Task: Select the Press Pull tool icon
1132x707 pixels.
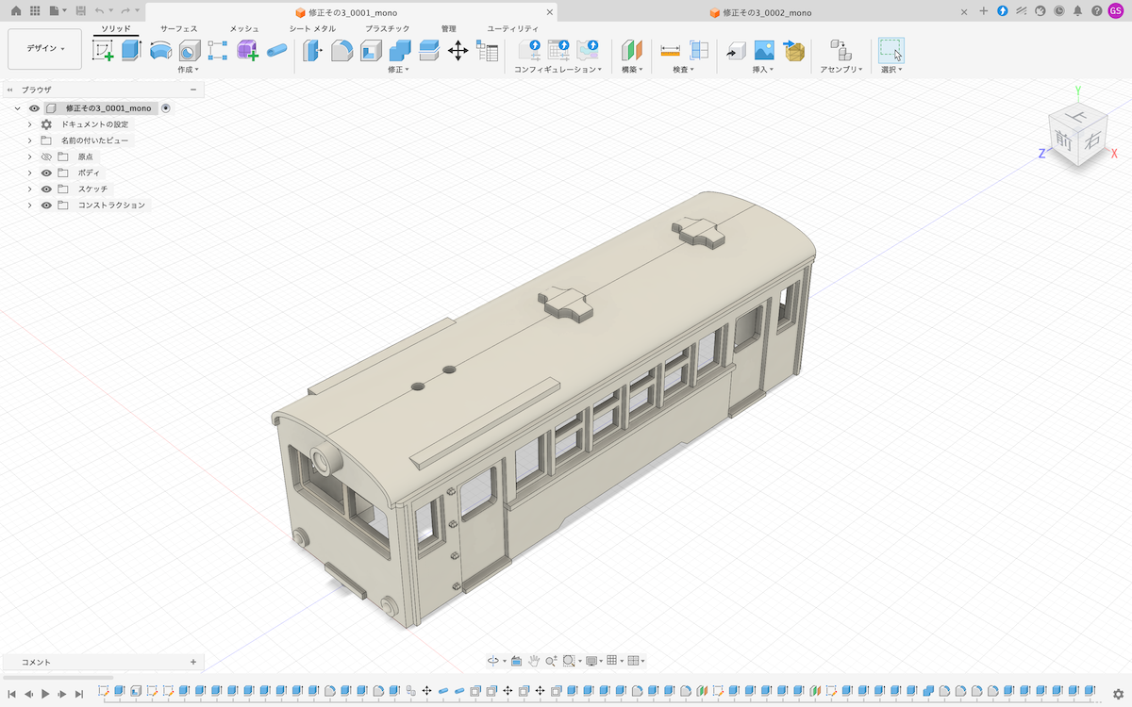Action: click(312, 51)
